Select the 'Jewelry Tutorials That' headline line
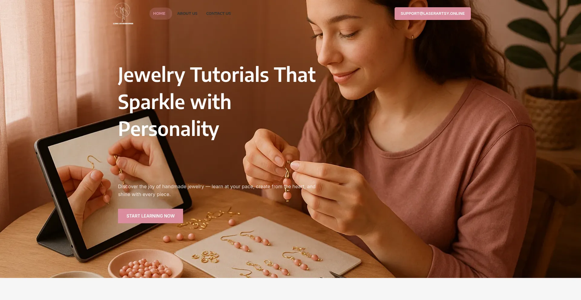The image size is (581, 300). click(217, 75)
